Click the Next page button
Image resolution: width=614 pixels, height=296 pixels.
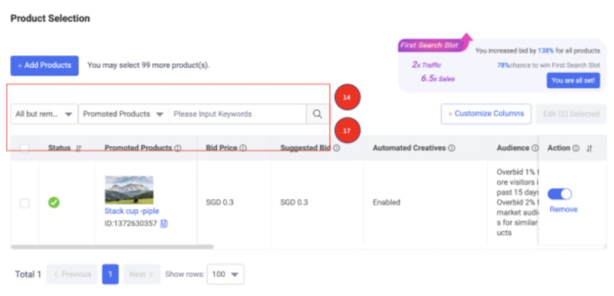141,274
